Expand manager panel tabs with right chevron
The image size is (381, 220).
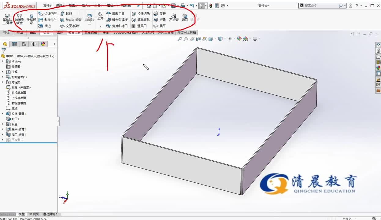coord(54,44)
